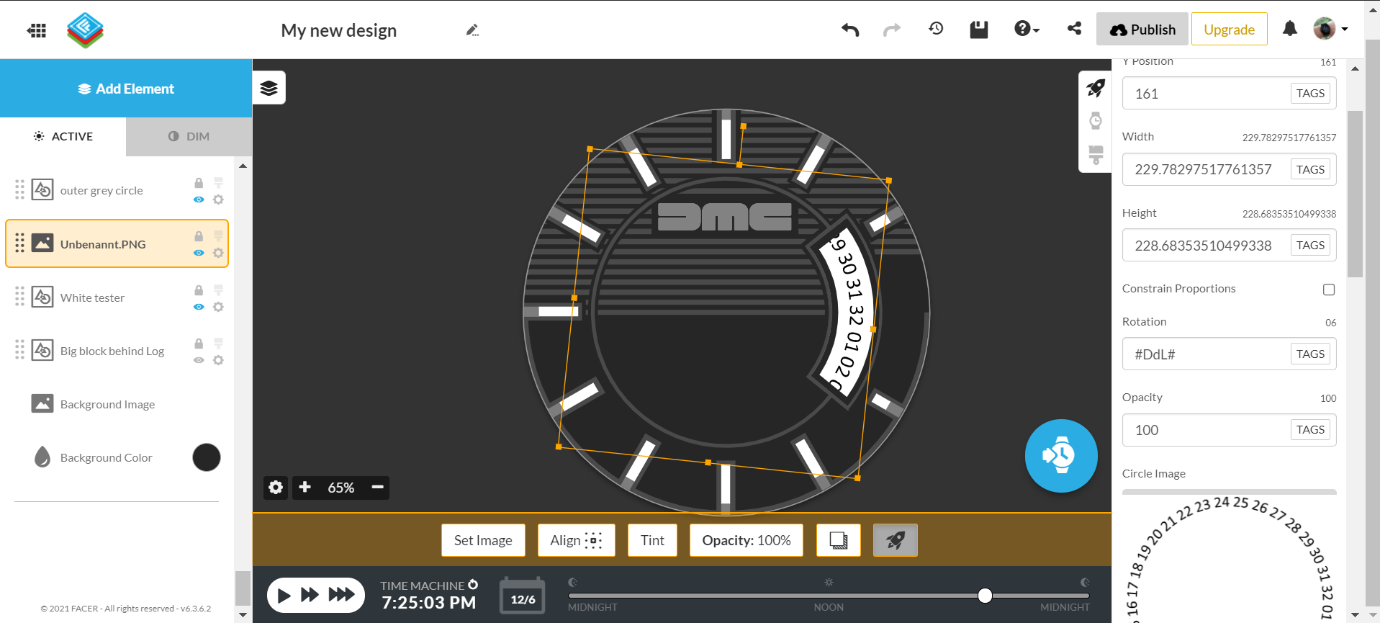Image resolution: width=1380 pixels, height=623 pixels.
Task: Select Background Image layer
Action: pos(117,404)
